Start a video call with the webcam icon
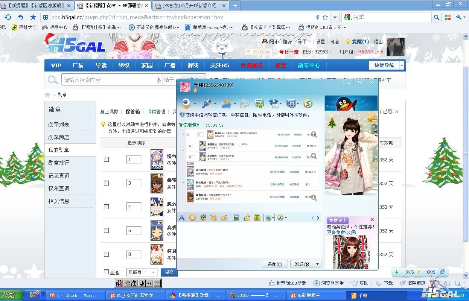Screen dimensions: 469x301 click(186, 103)
